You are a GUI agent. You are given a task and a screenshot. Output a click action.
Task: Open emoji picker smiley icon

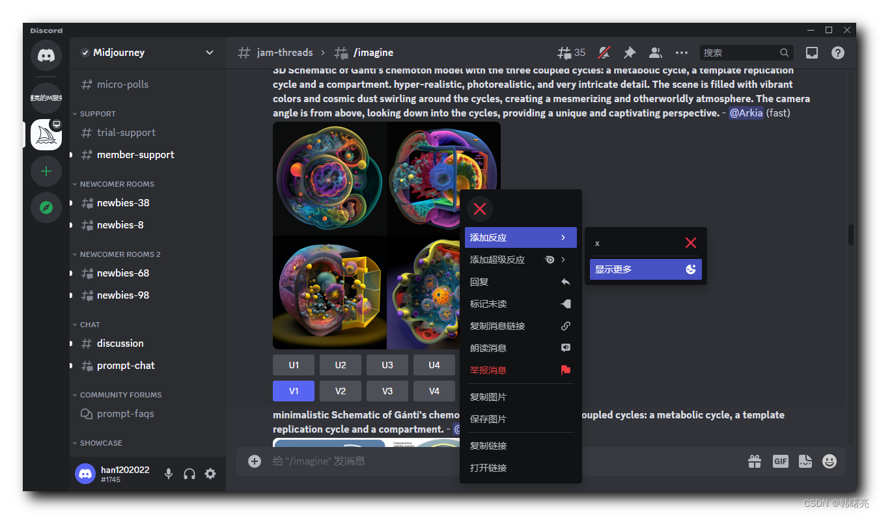[x=830, y=461]
